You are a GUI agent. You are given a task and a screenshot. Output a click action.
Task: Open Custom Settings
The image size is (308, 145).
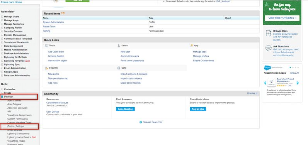click(x=15, y=126)
